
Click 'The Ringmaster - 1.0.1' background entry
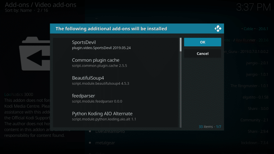[x=250, y=86]
